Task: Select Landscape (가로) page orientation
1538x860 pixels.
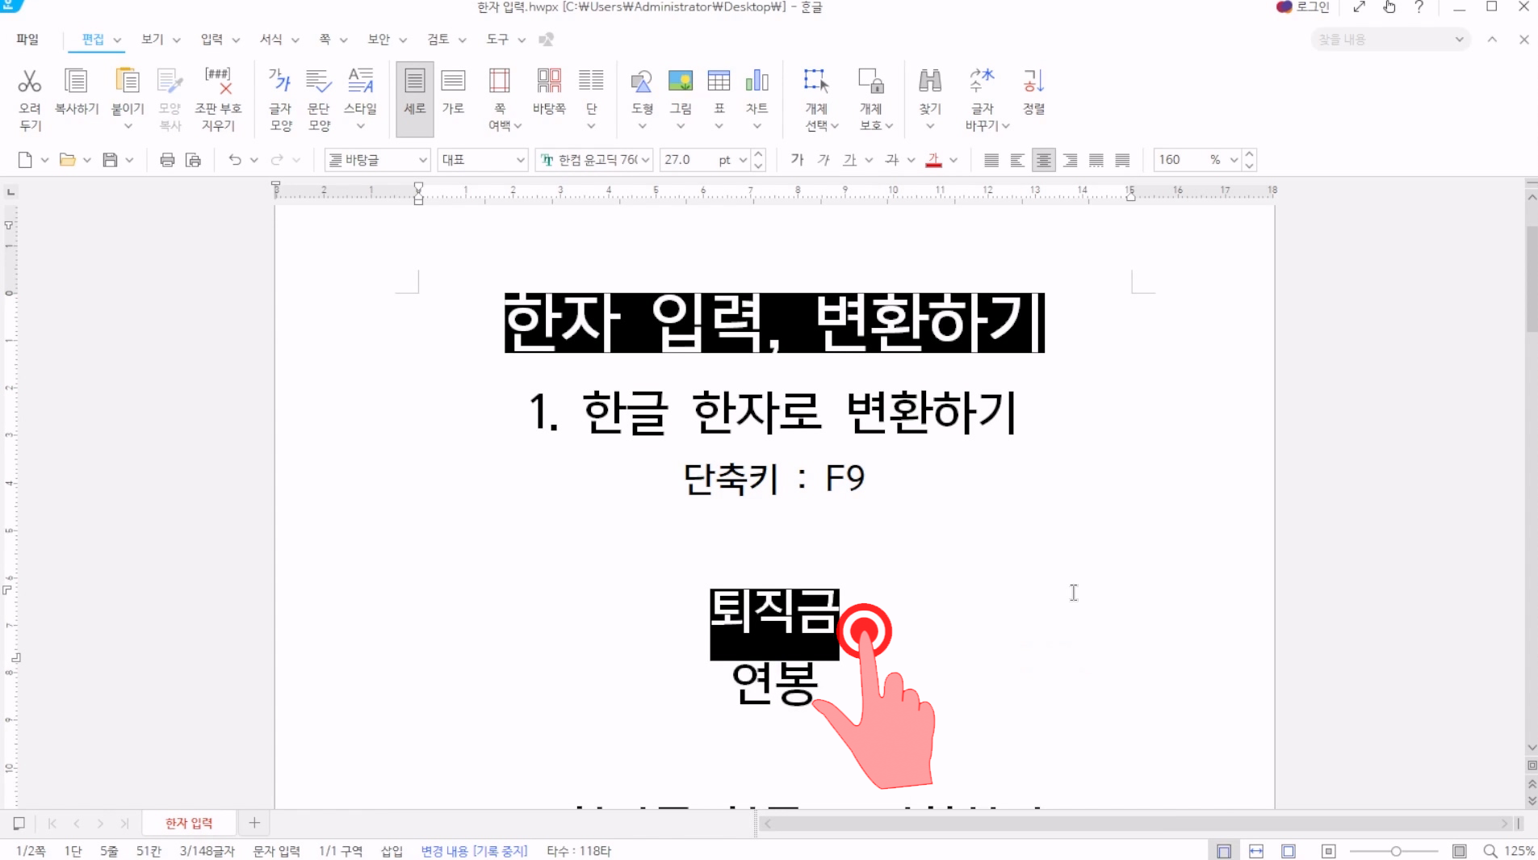Action: [x=453, y=82]
